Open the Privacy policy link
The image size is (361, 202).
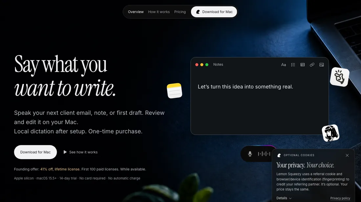point(340,198)
